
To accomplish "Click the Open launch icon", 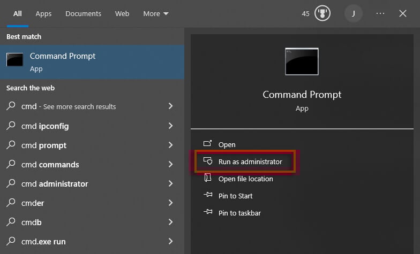I will tap(208, 144).
